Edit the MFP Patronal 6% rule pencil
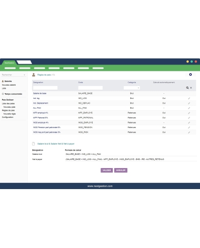 [189, 118]
